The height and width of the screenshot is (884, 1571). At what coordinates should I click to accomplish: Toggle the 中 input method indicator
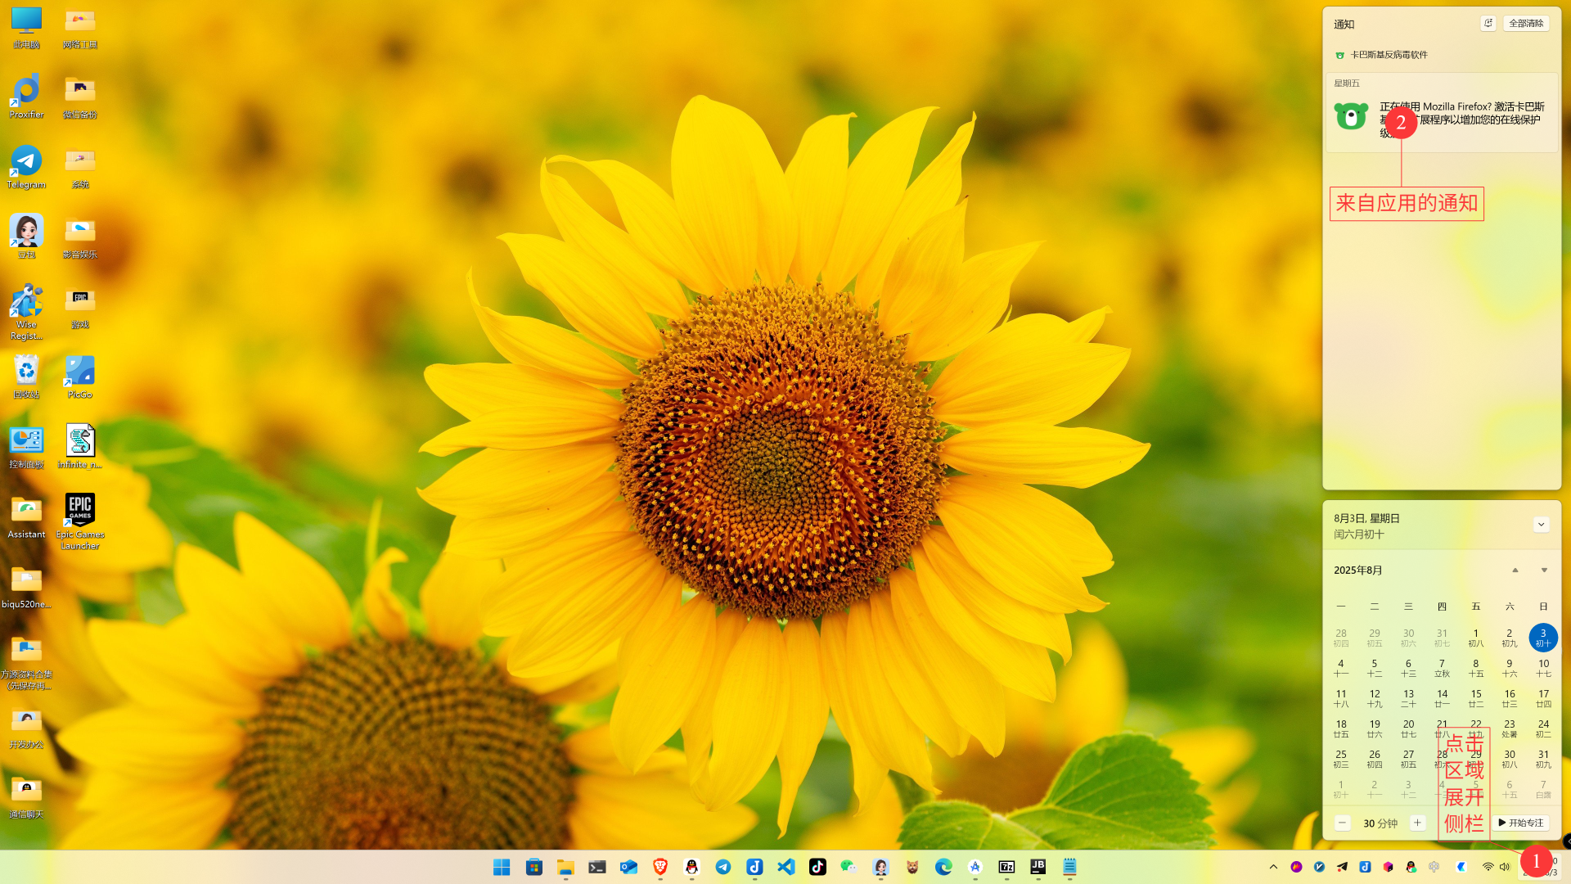(x=1434, y=867)
